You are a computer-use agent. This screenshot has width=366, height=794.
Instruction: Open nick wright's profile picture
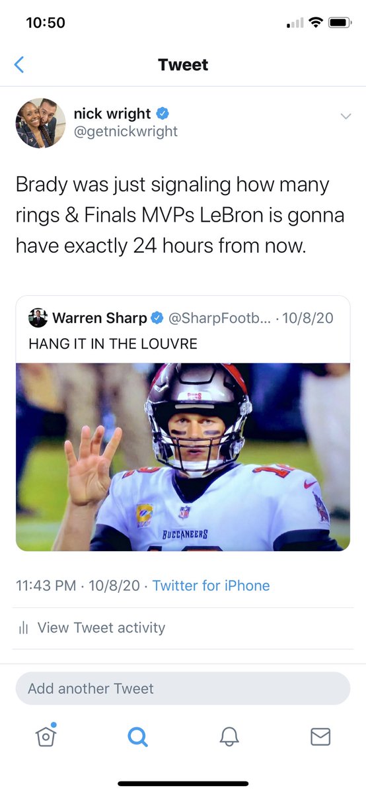click(x=41, y=123)
